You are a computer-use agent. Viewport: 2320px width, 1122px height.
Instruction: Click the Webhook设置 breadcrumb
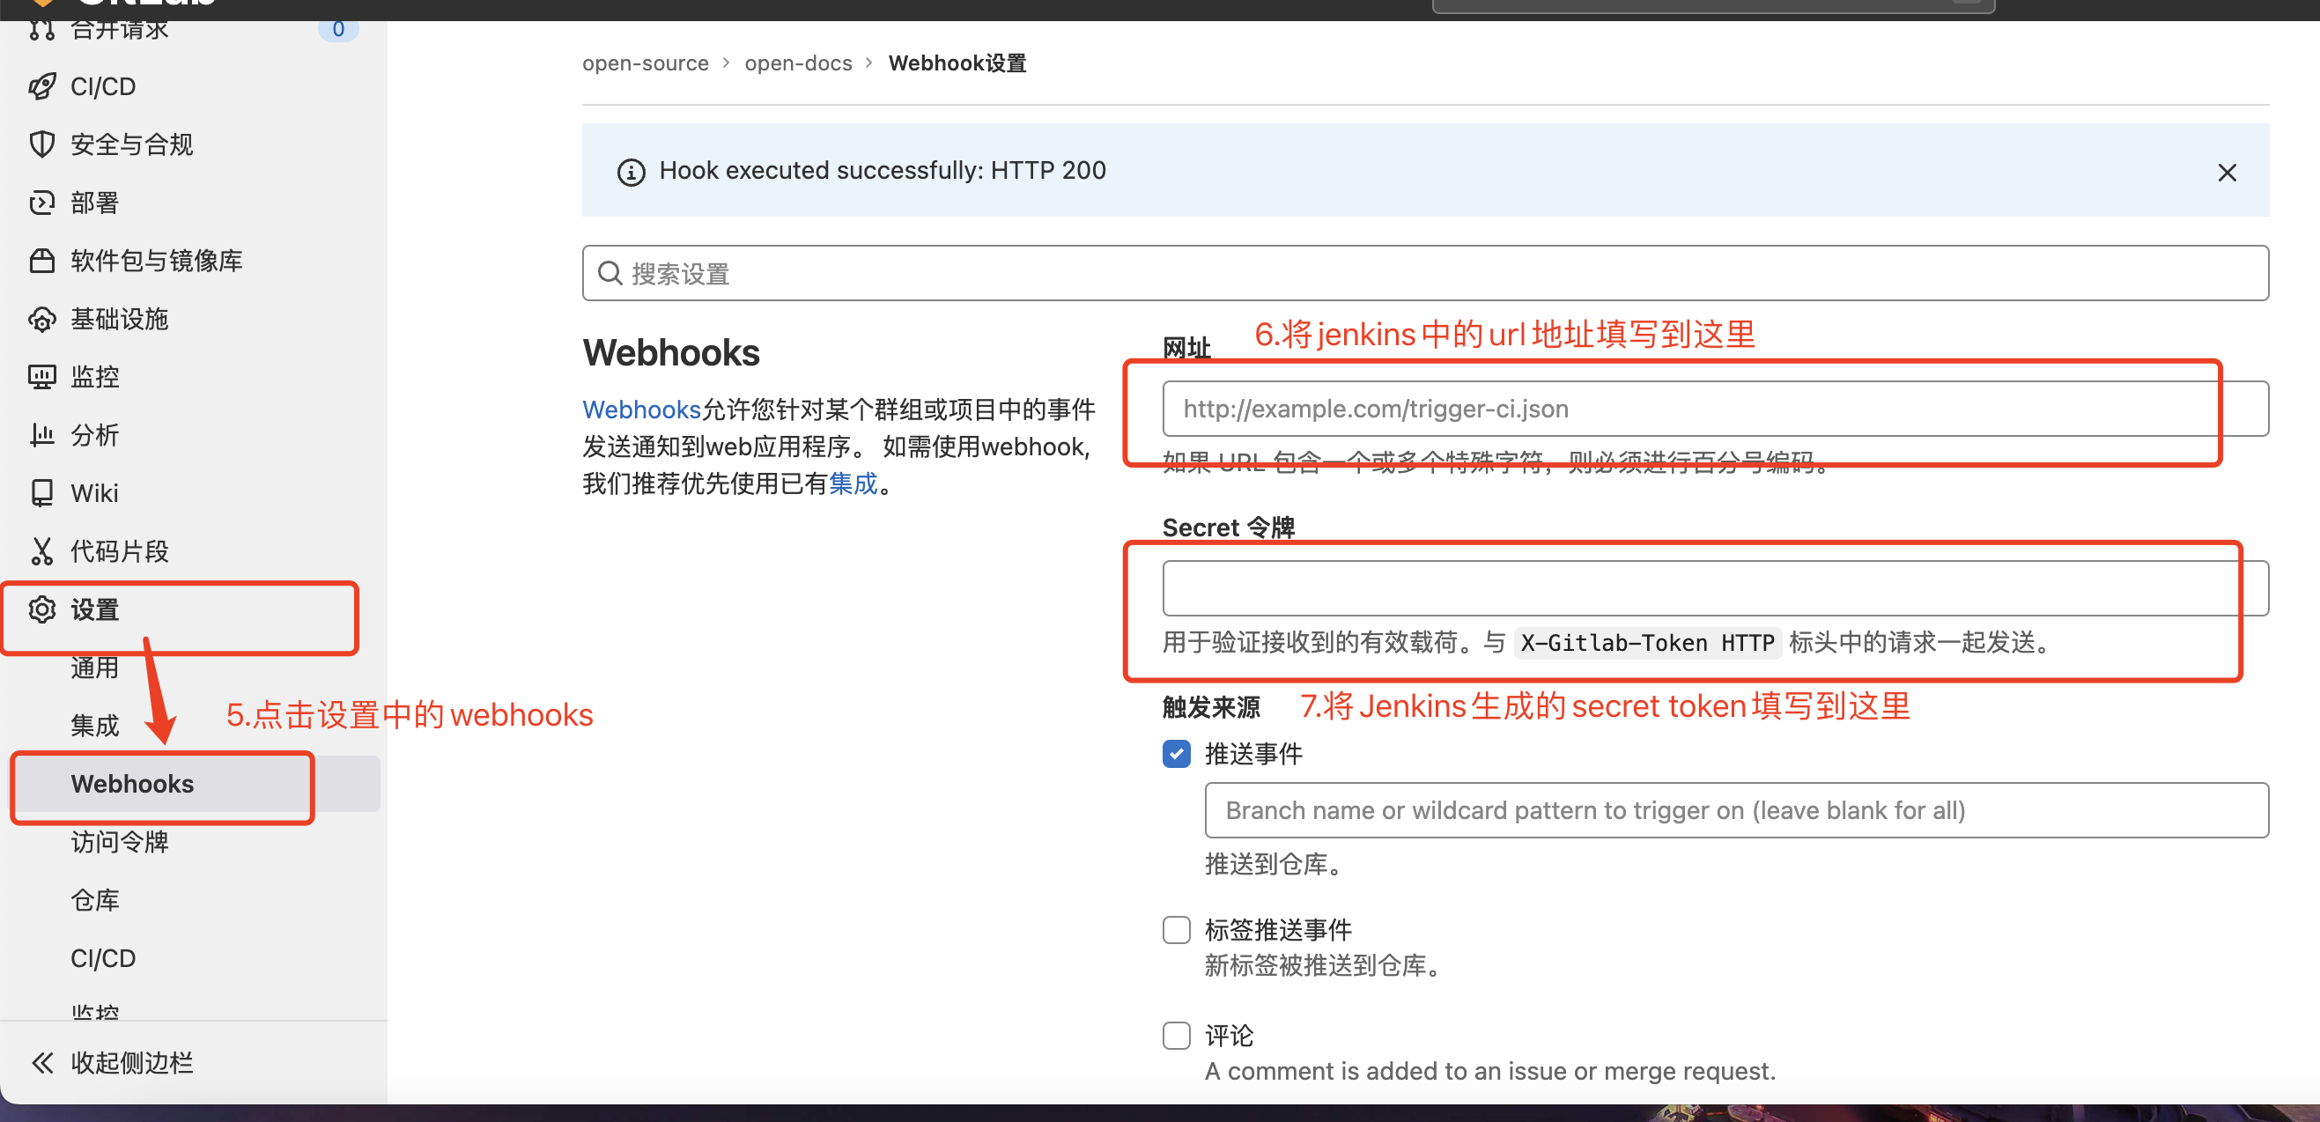[957, 63]
